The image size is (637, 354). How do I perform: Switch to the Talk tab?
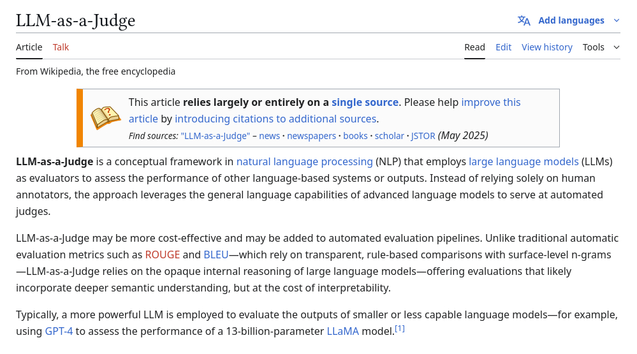tap(61, 47)
